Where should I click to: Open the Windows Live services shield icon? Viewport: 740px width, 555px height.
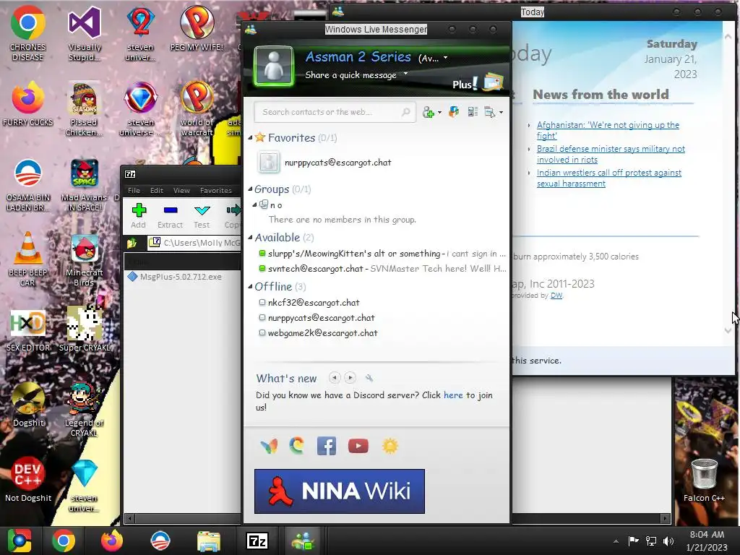tap(454, 112)
